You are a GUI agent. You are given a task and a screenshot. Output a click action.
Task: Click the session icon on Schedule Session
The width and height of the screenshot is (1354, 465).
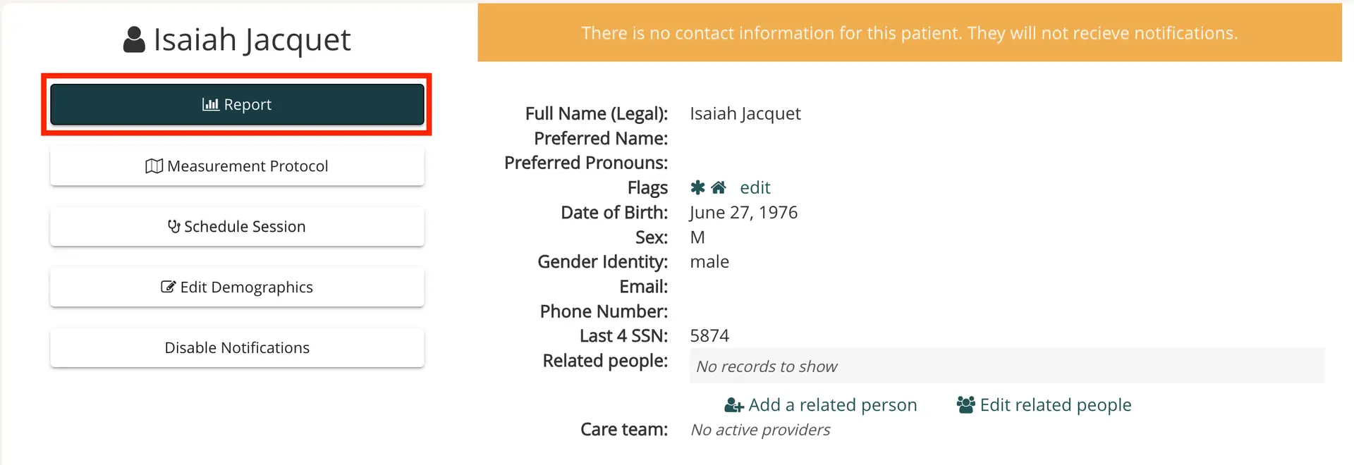(173, 226)
